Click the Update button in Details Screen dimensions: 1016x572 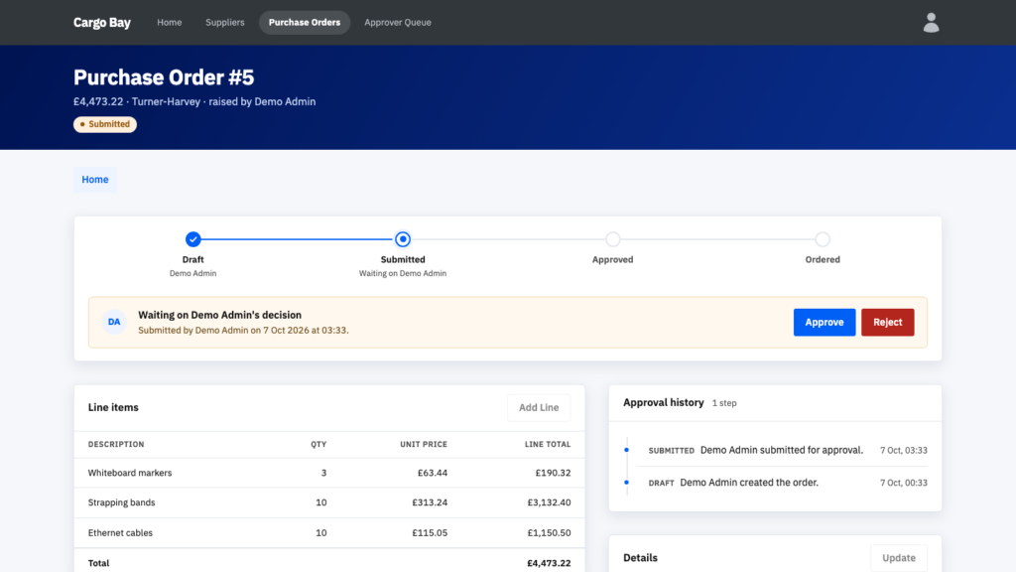pyautogui.click(x=899, y=558)
